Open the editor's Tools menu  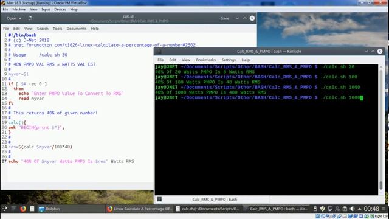click(57, 29)
